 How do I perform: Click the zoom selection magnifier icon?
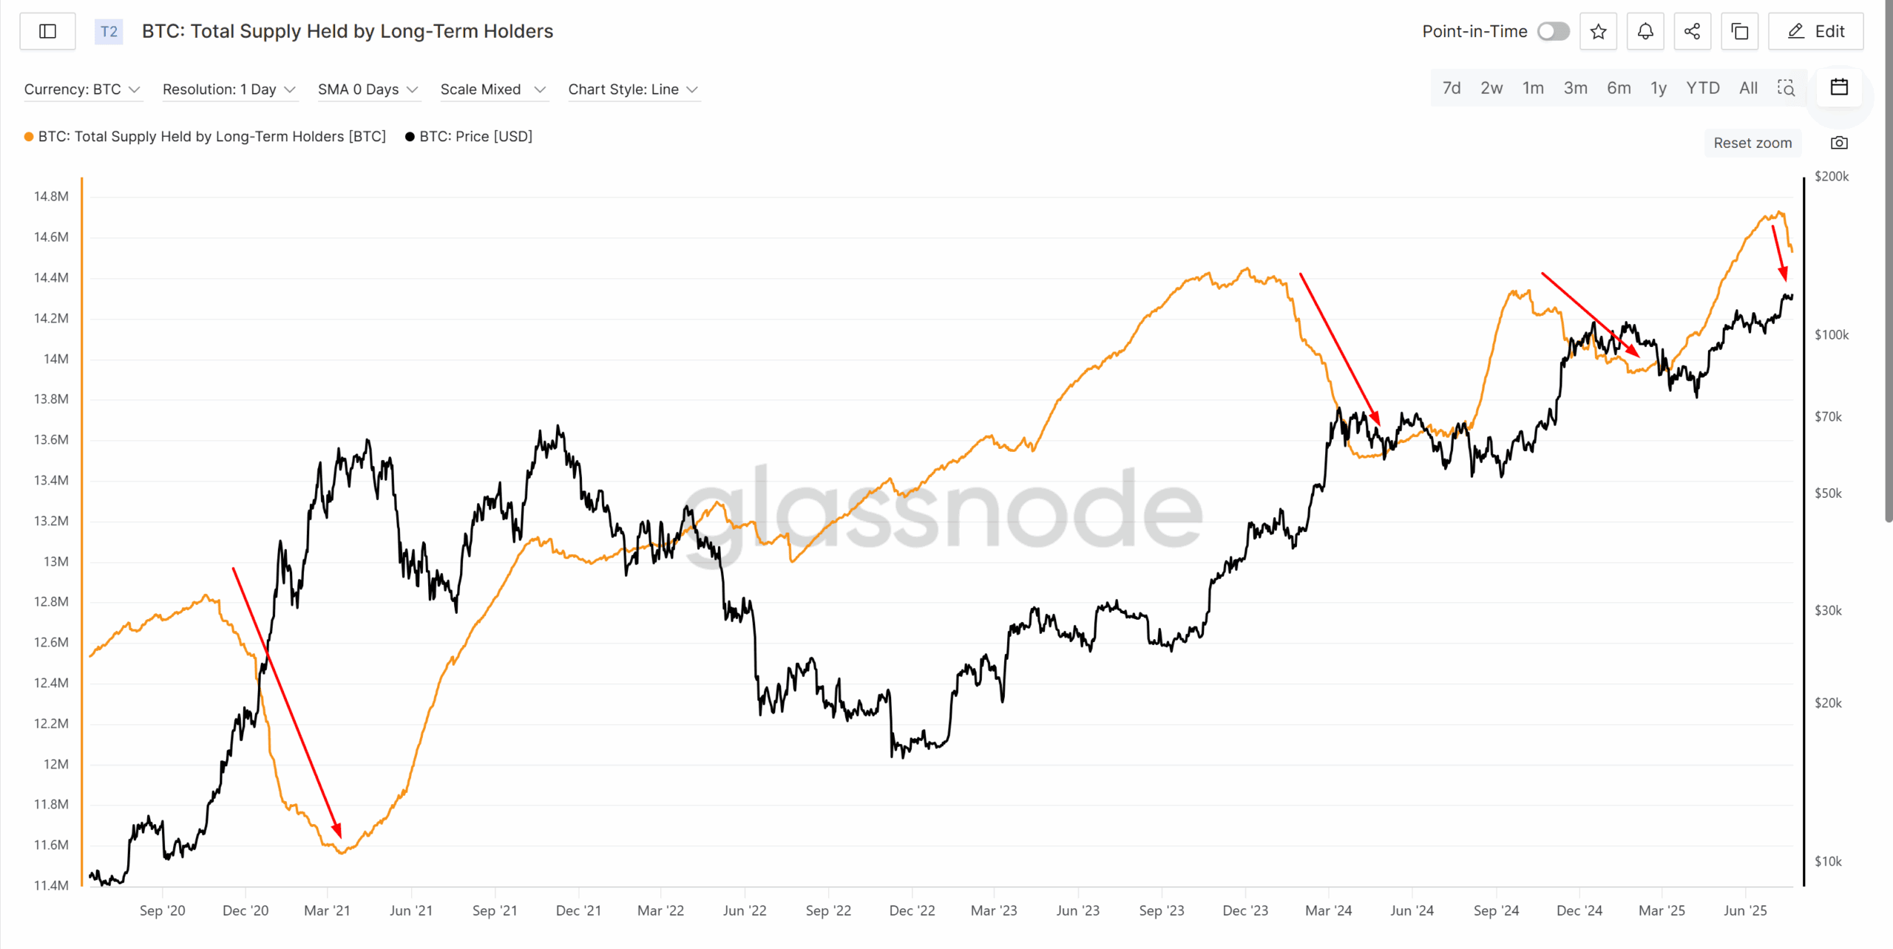(x=1786, y=88)
